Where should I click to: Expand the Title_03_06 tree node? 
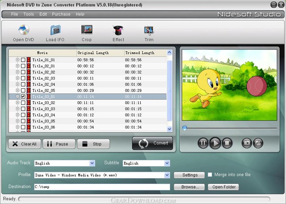pyautogui.click(x=17, y=127)
